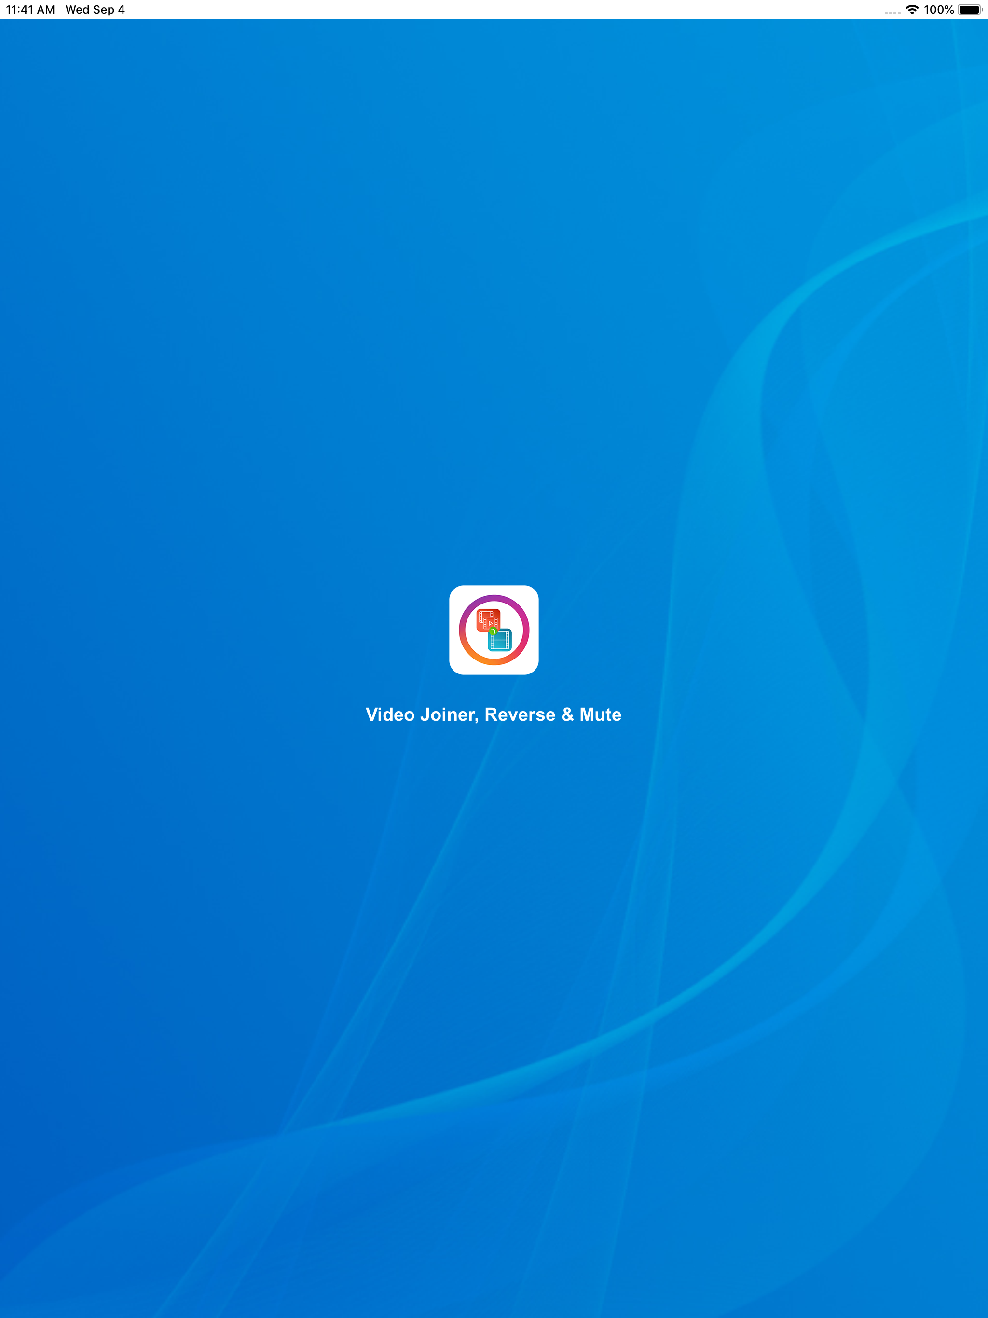Click the green curved arrow badge

pyautogui.click(x=493, y=631)
